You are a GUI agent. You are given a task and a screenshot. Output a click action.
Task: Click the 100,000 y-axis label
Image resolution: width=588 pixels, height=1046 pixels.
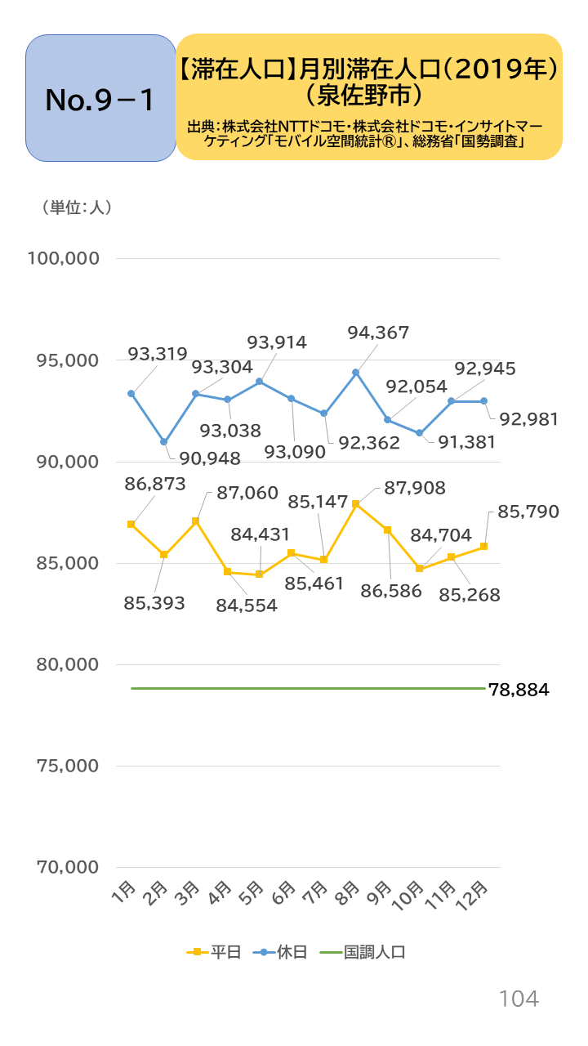64,258
